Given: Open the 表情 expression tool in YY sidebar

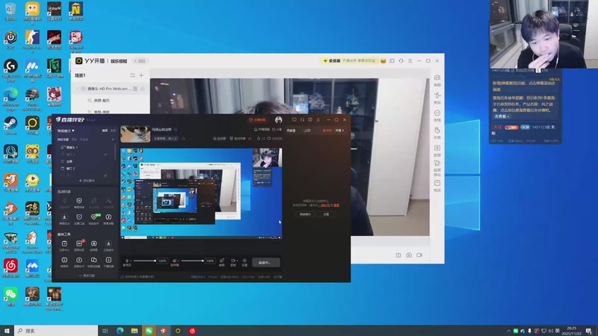Looking at the screenshot, I should pyautogui.click(x=437, y=116).
